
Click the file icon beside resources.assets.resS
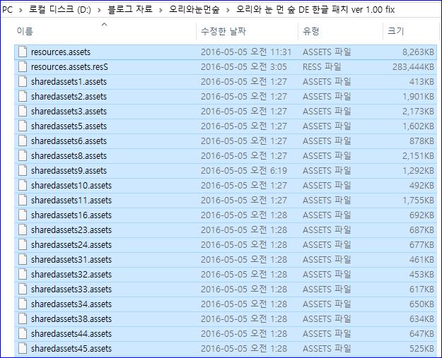[23, 67]
